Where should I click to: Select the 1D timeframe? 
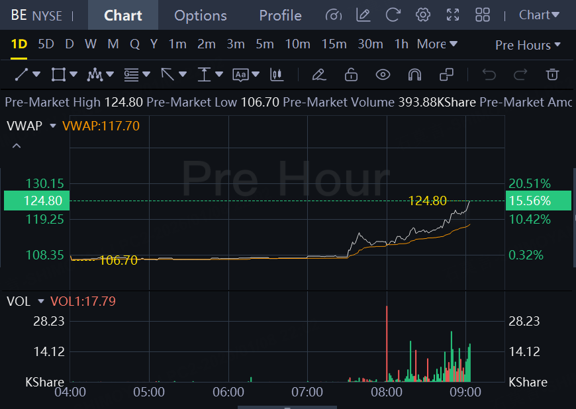(19, 44)
